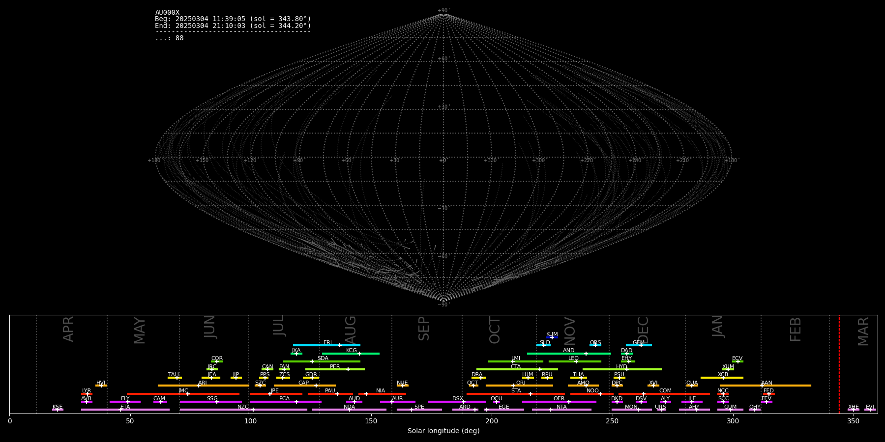Select the End: 20250304 21:10:03 line
Image resolution: width=885 pixels, height=442 pixels.
(233, 26)
